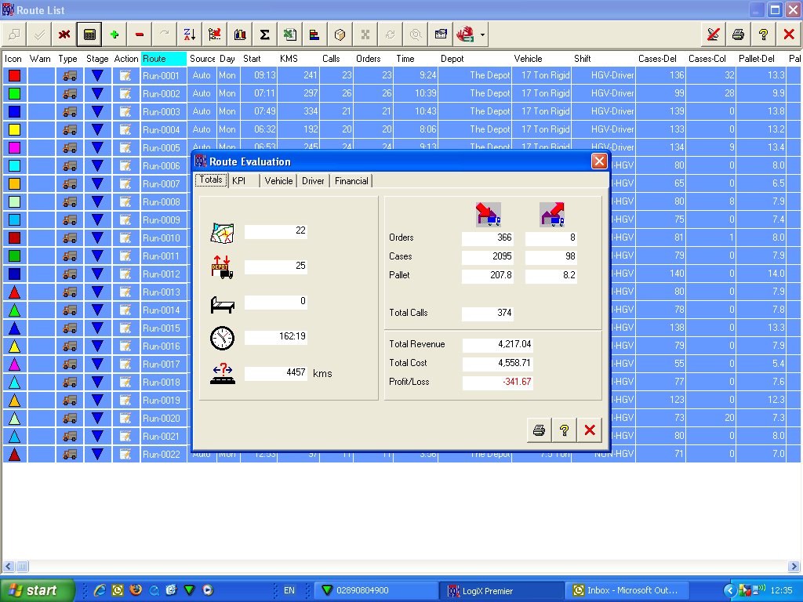The image size is (803, 602).
Task: Click red X button at bottom of Route Evaluation
Action: (590, 430)
